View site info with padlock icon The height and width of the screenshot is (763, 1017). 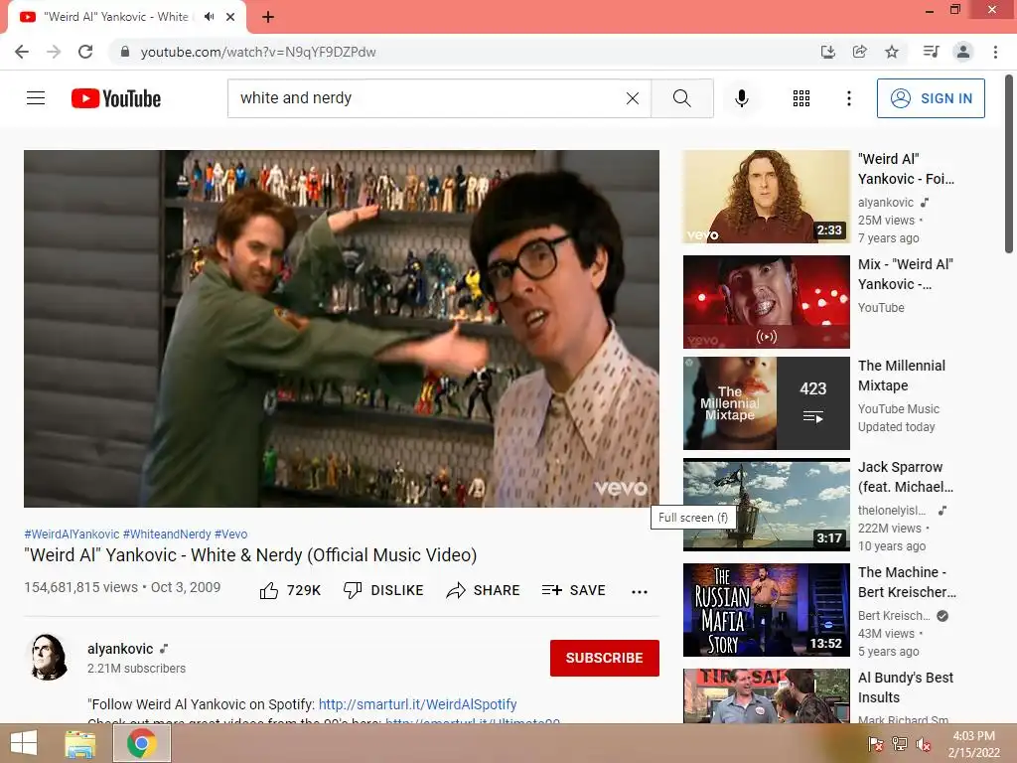pos(124,52)
